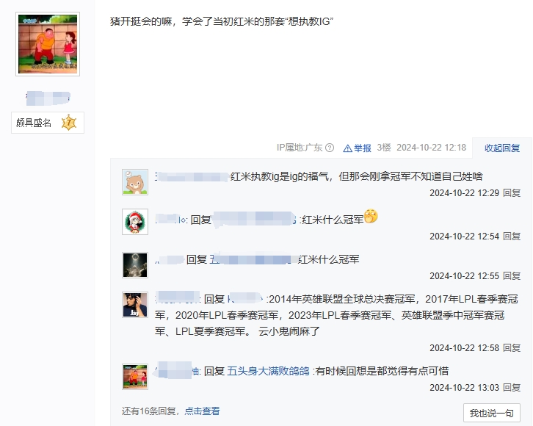This screenshot has width=533, height=426.
Task: Open the bear avatar commenter's profile
Action: 135,182
